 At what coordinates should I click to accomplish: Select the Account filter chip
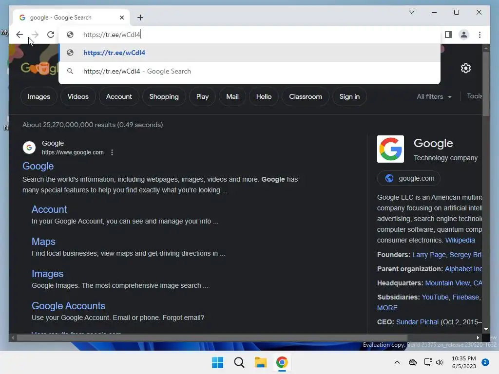pos(119,97)
